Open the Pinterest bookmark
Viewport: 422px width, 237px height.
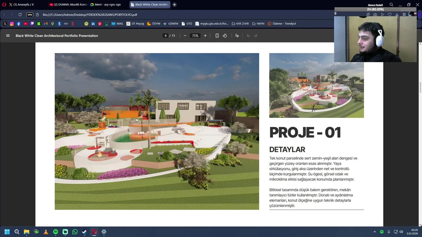click(x=100, y=24)
